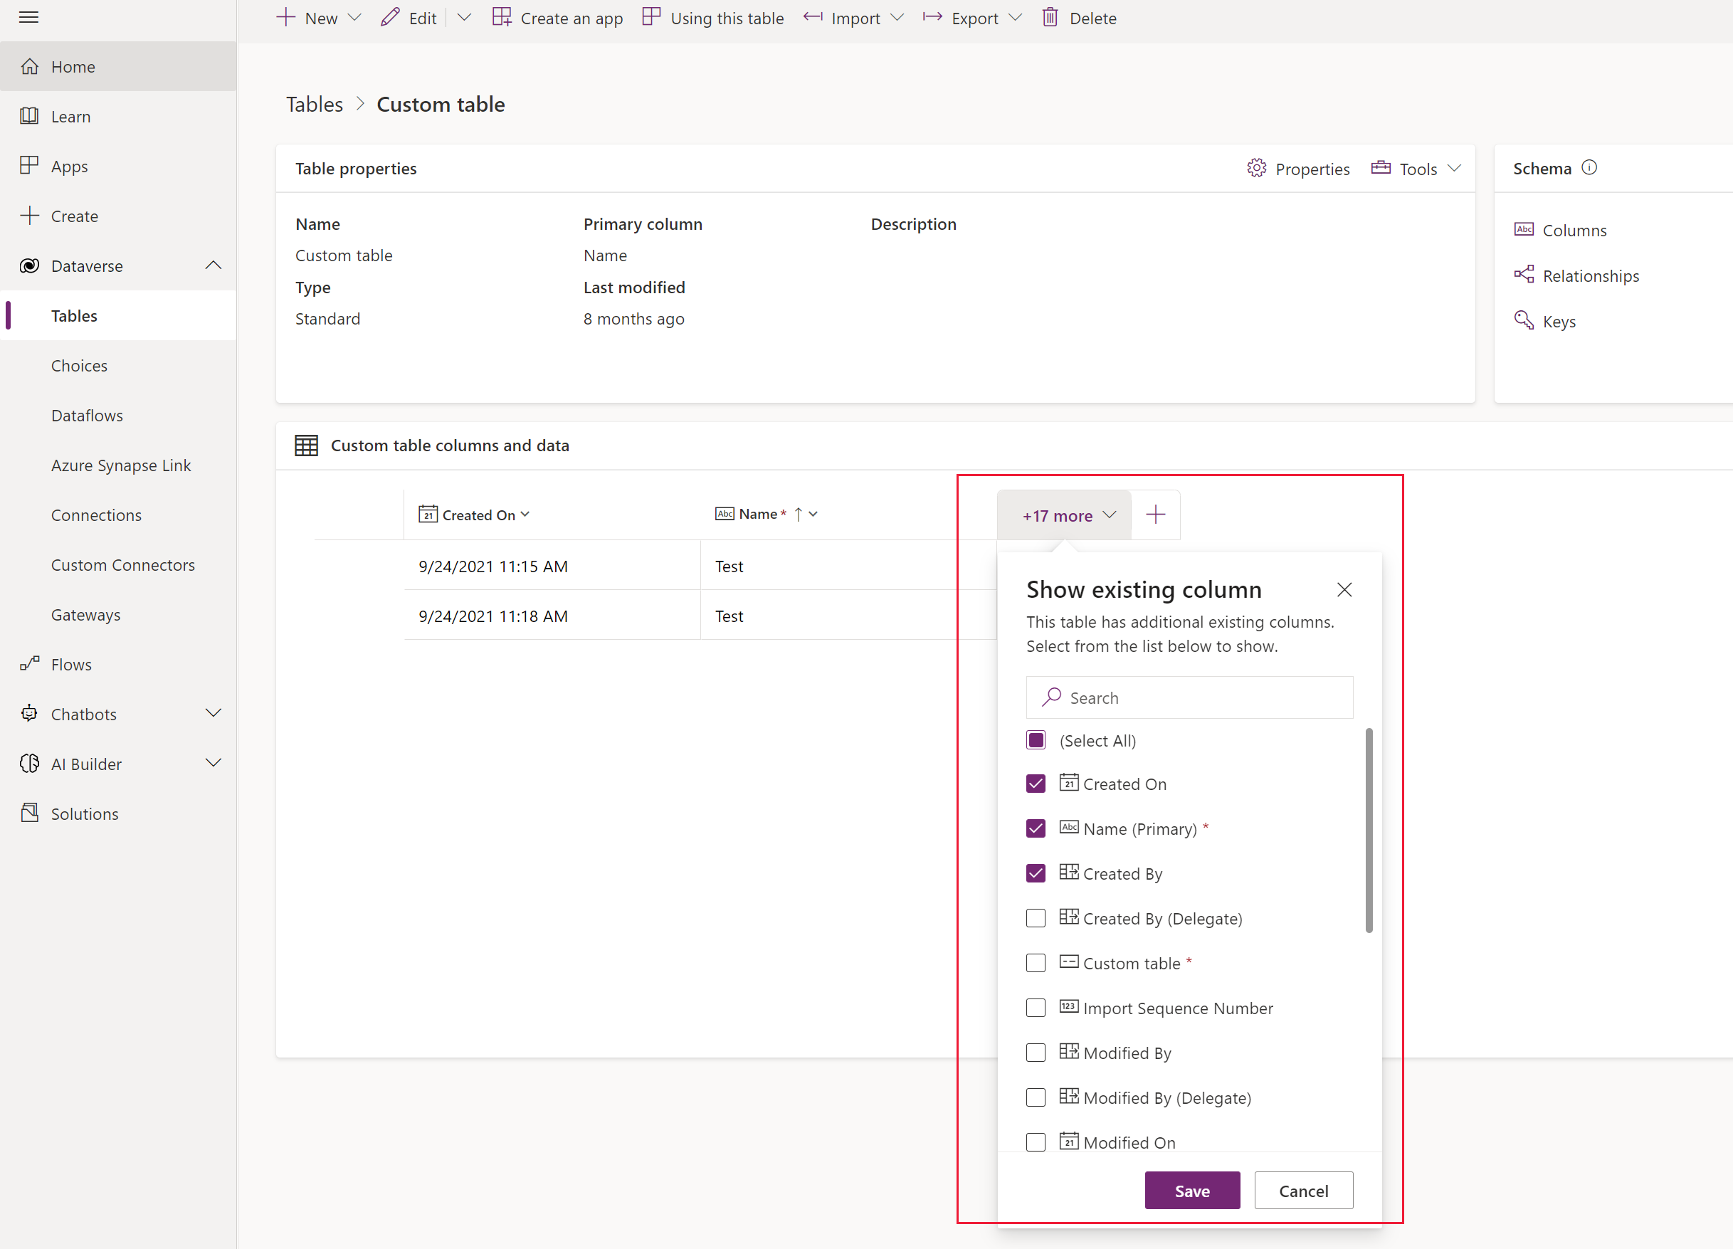Enable the Modified By checkbox
Screen dimensions: 1733x1249
[x=1036, y=1053]
